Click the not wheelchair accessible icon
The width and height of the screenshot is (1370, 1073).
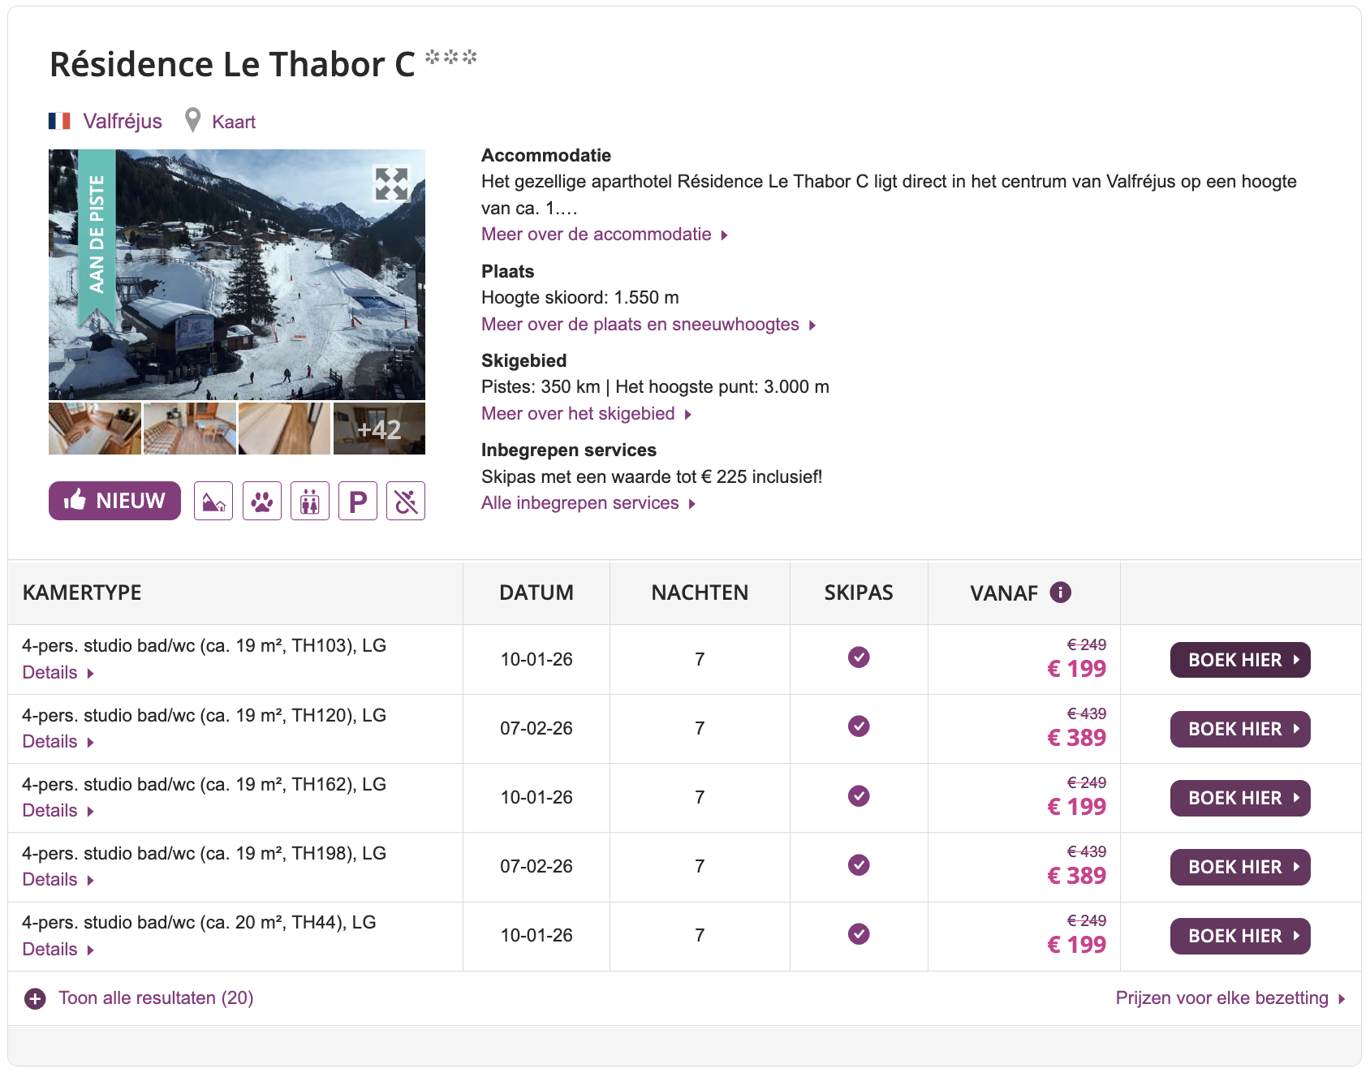point(406,501)
